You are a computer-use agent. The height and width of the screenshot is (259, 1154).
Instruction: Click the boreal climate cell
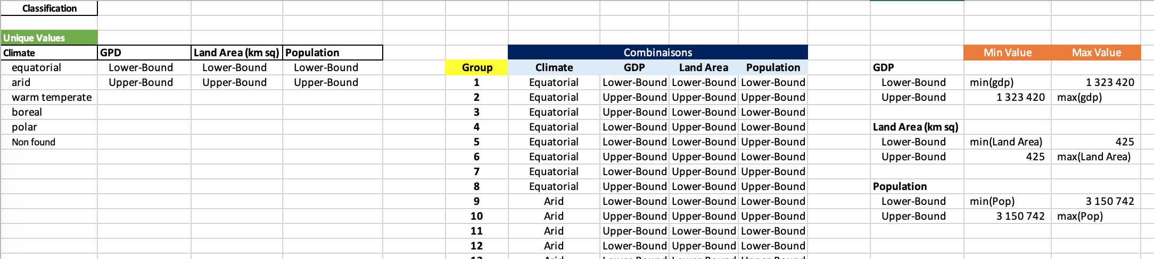pyautogui.click(x=27, y=112)
